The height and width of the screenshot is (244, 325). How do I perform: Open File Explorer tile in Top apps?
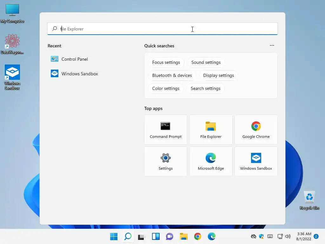211,130
